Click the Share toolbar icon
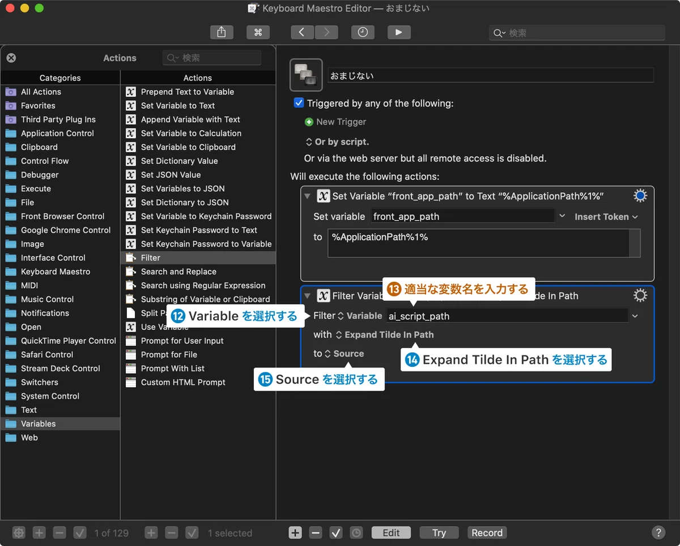The image size is (680, 546). coord(221,32)
